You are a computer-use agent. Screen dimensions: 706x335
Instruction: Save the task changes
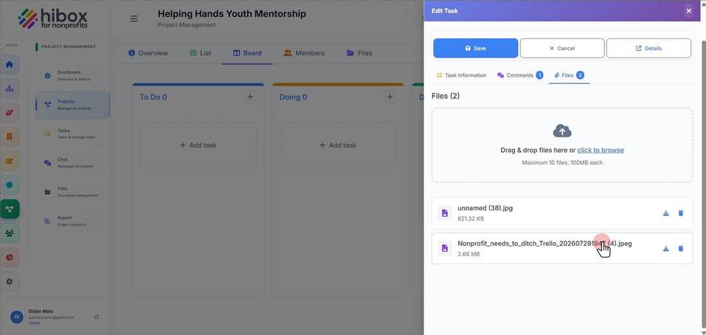tap(476, 48)
